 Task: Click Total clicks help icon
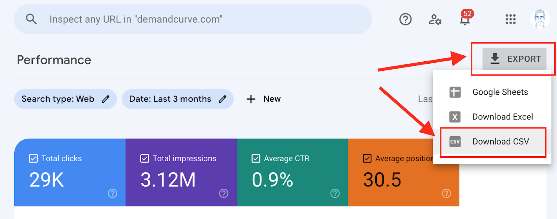tap(112, 193)
